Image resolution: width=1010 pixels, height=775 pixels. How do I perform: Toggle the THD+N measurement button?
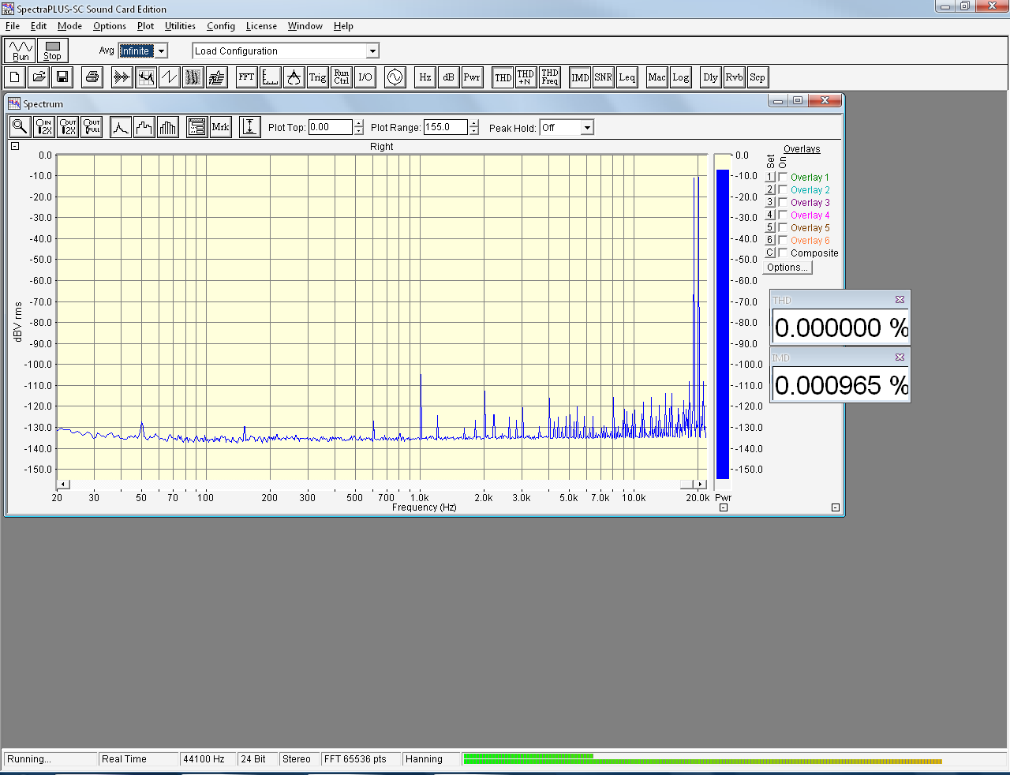pos(526,77)
